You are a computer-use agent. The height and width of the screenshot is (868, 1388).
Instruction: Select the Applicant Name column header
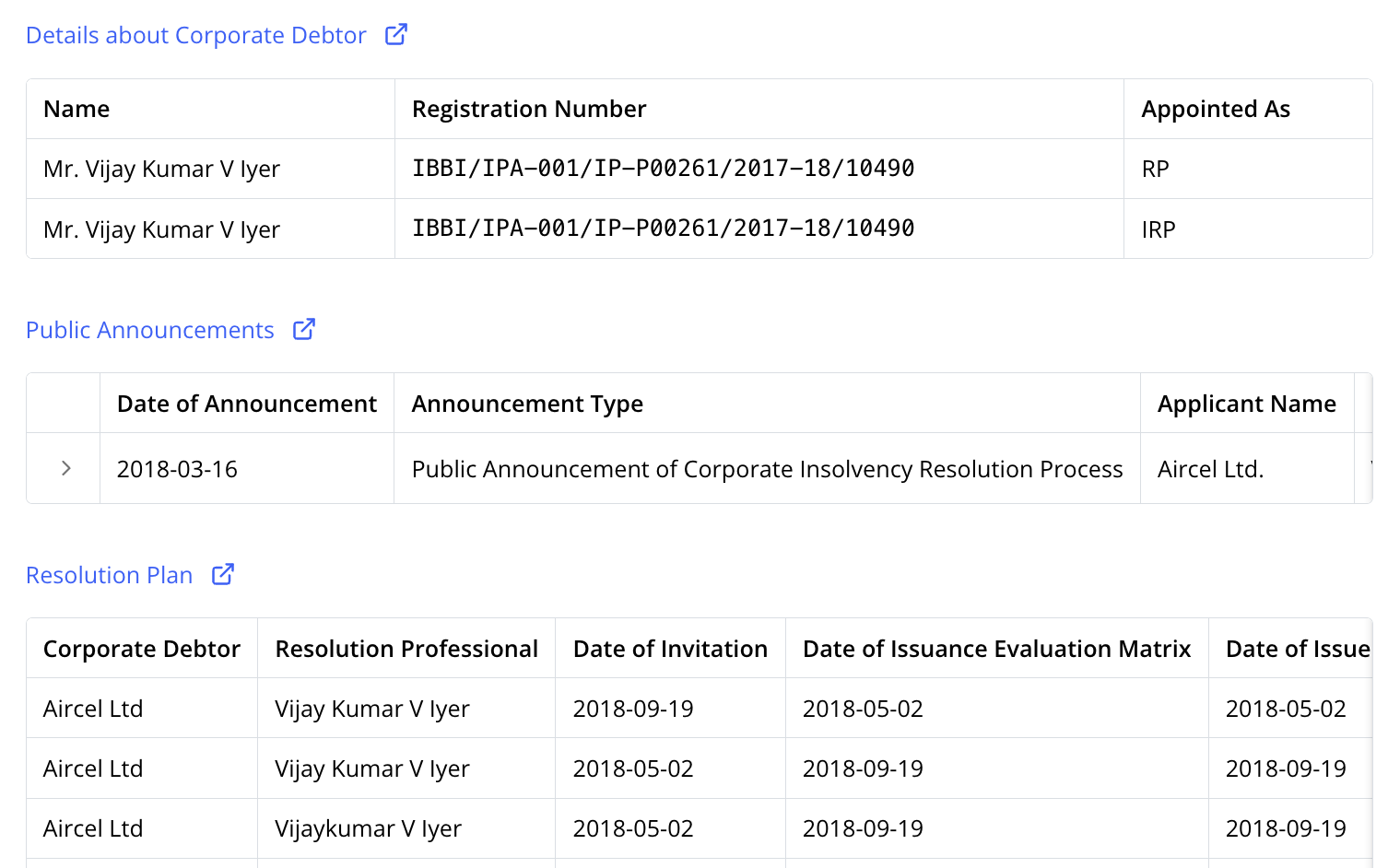(x=1247, y=404)
